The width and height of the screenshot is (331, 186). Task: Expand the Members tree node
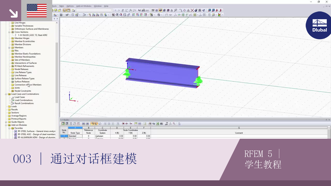coord(9,48)
